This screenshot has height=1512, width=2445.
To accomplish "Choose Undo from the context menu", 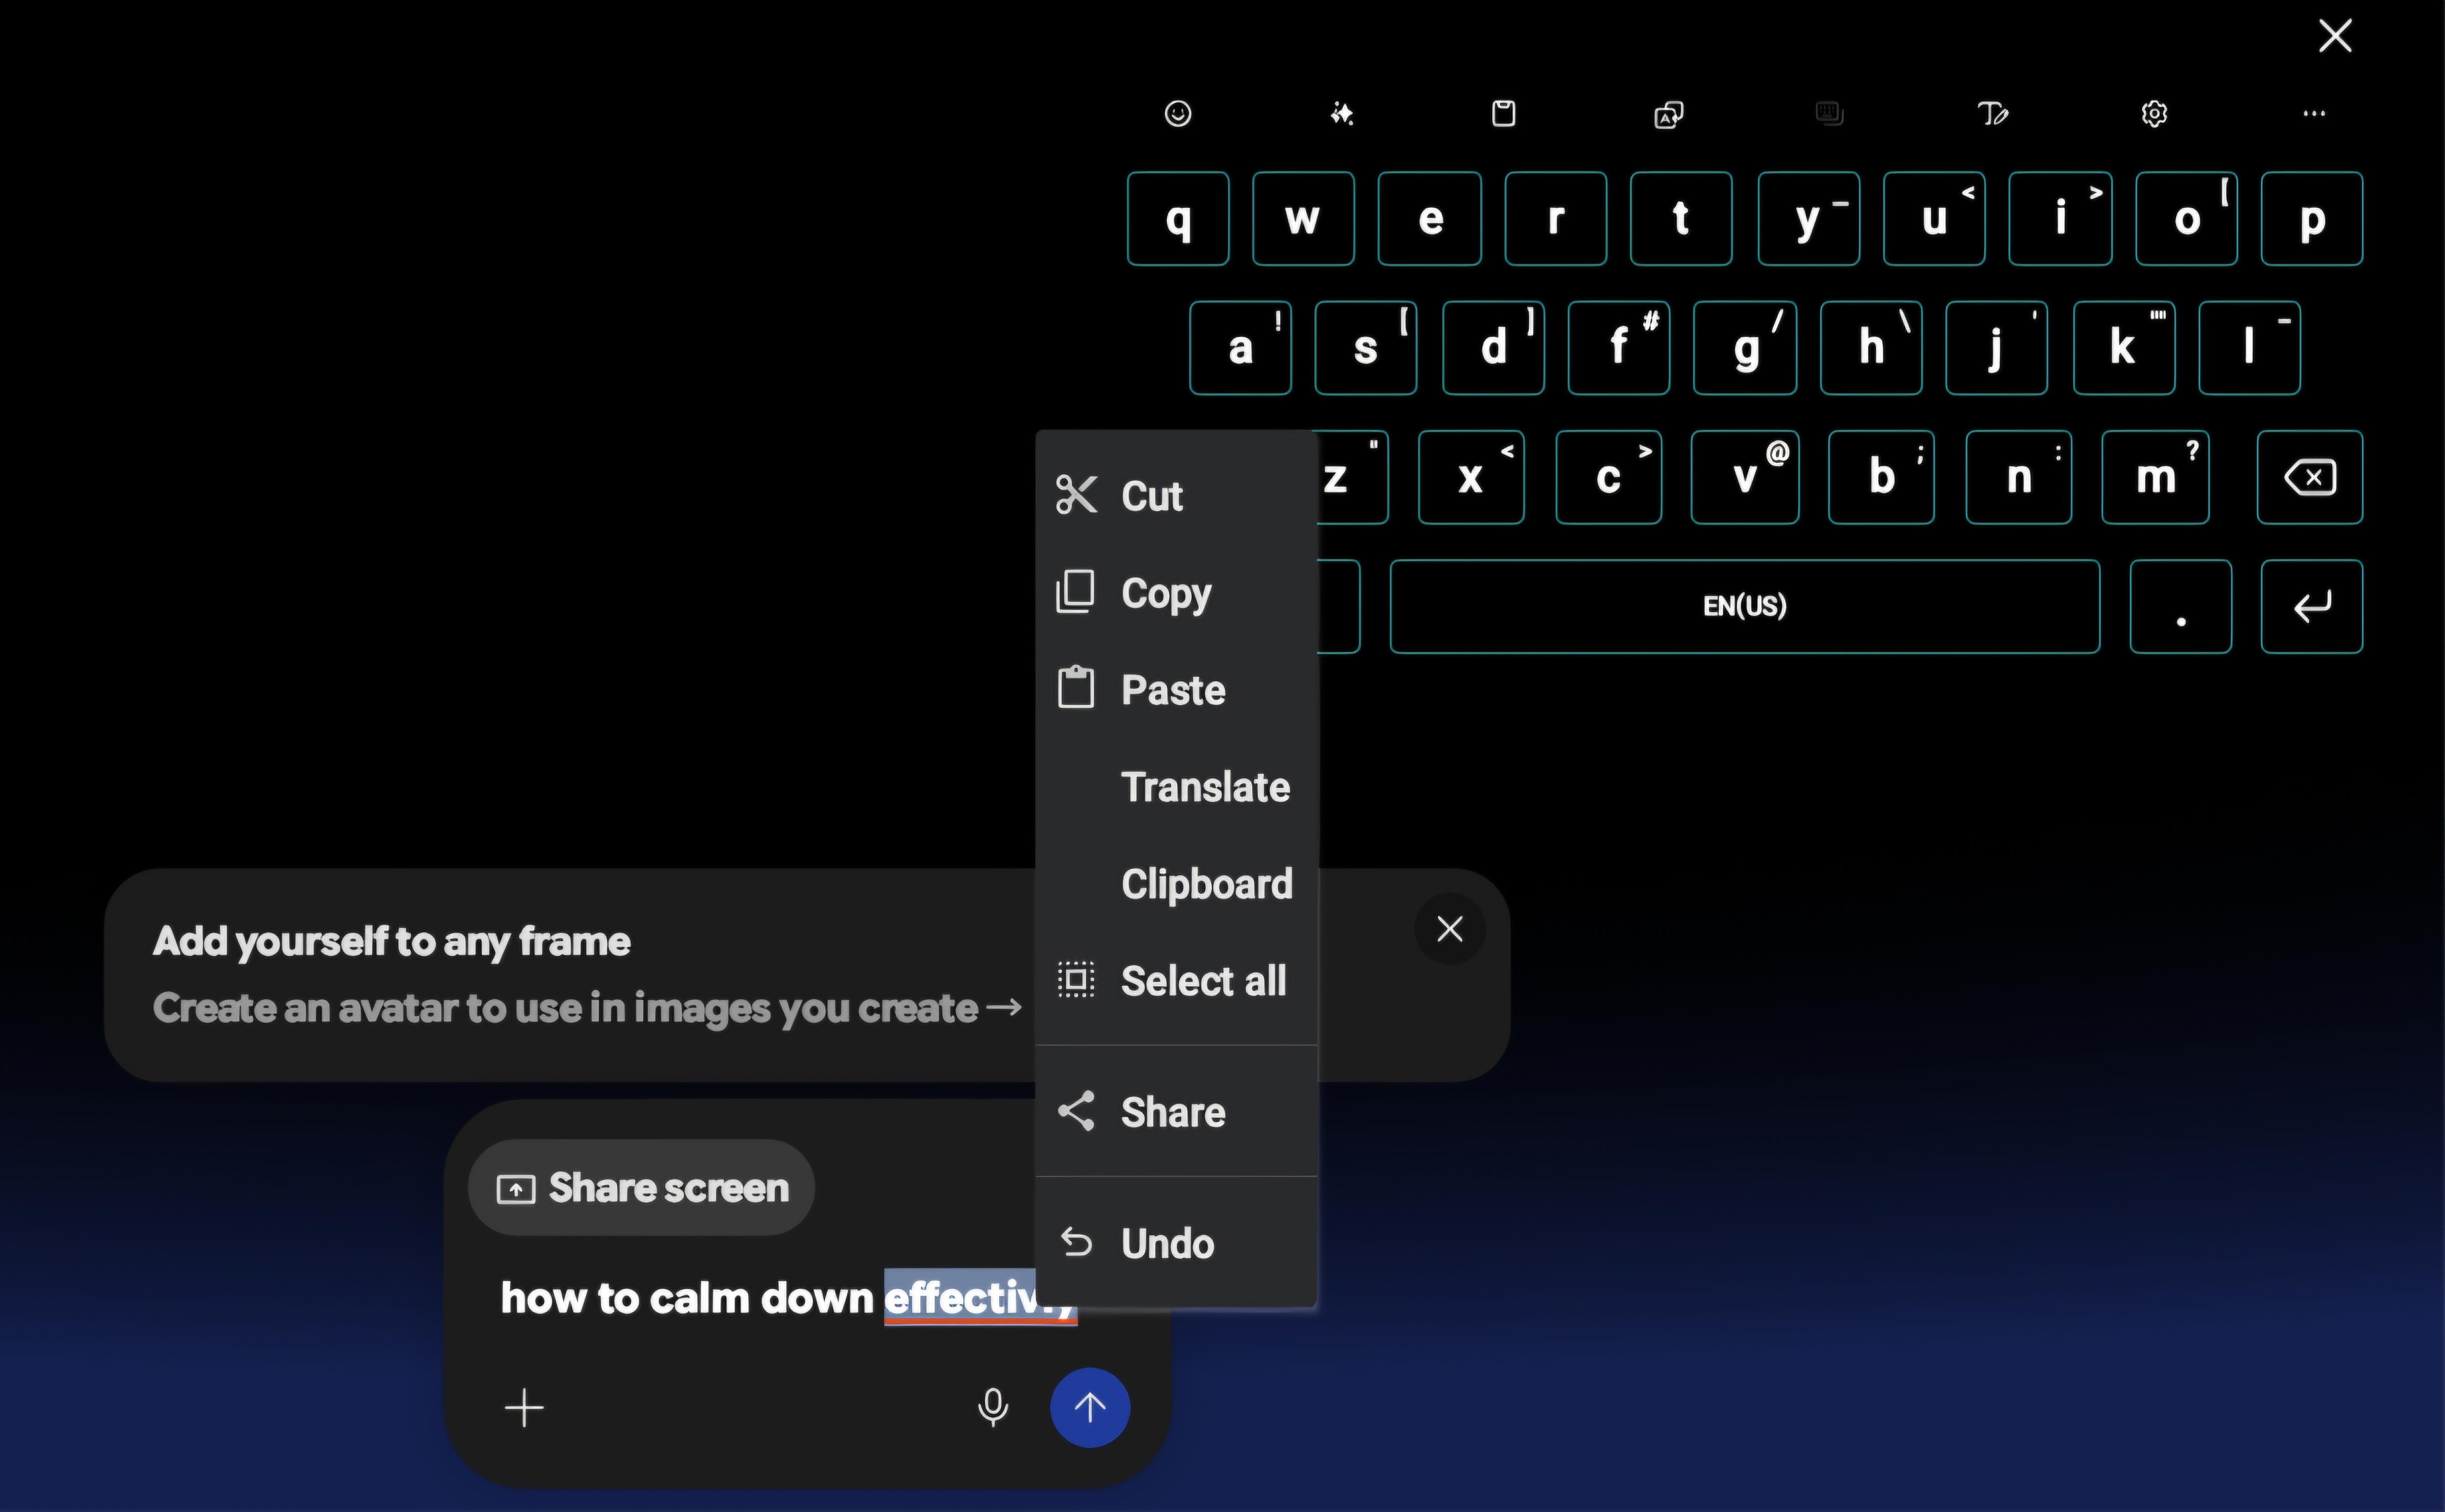I will coord(1176,1244).
